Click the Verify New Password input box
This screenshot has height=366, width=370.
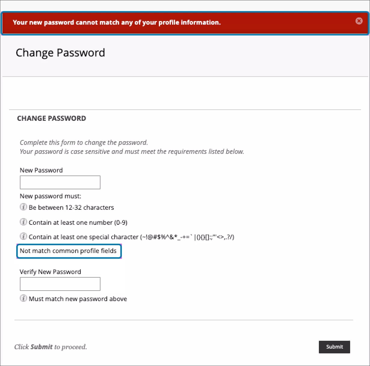[x=60, y=284]
